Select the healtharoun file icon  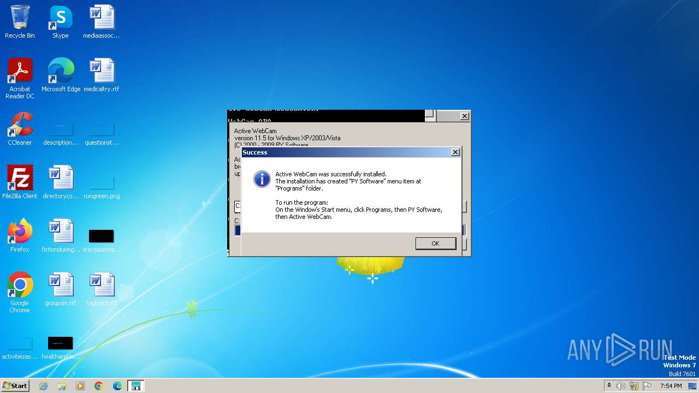[61, 347]
